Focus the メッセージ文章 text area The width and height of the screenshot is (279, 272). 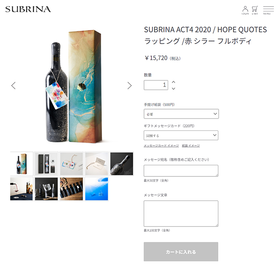click(181, 214)
